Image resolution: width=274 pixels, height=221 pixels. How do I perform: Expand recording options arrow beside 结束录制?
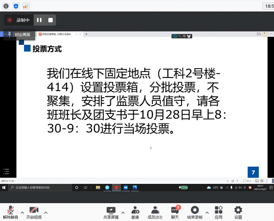[207, 213]
